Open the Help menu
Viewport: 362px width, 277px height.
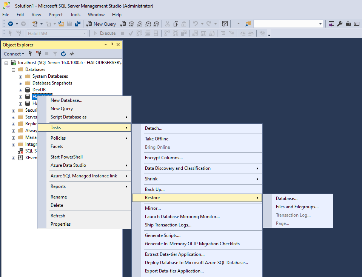[117, 15]
